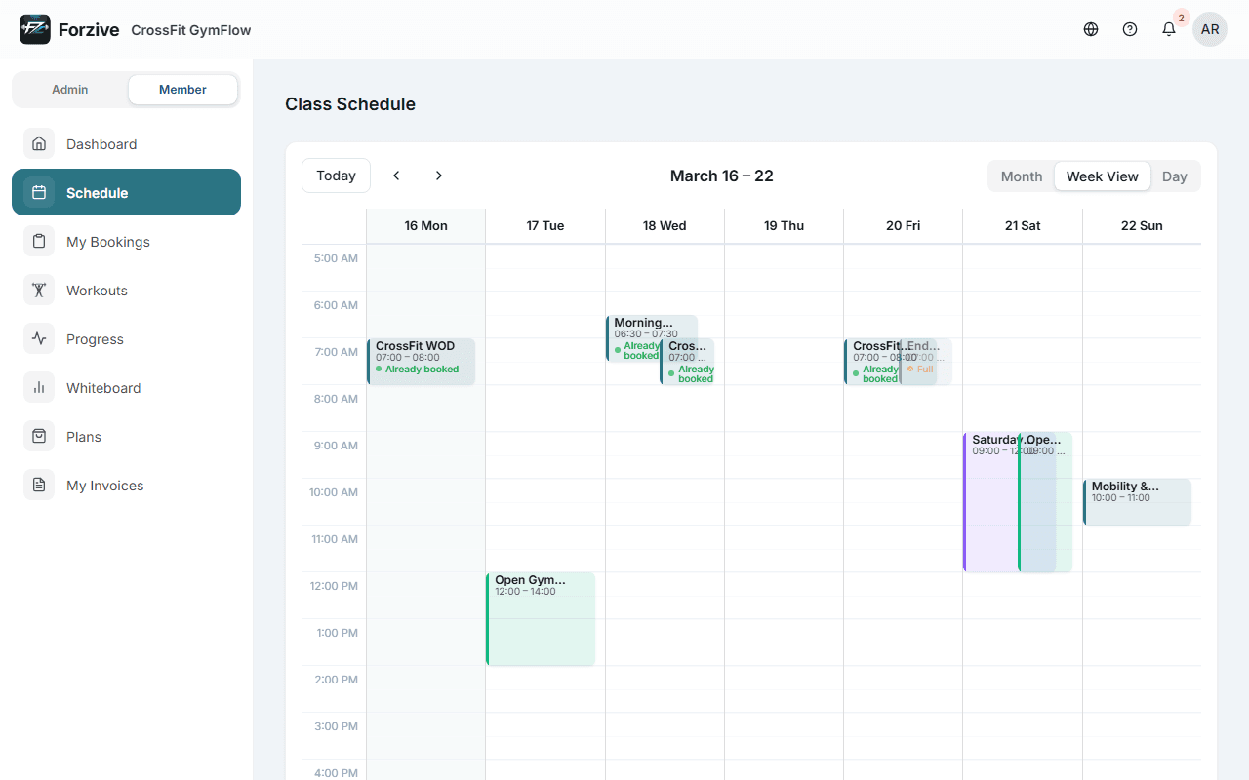Open the Dashboard sidebar icon
Viewport: 1249px width, 780px height.
(x=39, y=143)
